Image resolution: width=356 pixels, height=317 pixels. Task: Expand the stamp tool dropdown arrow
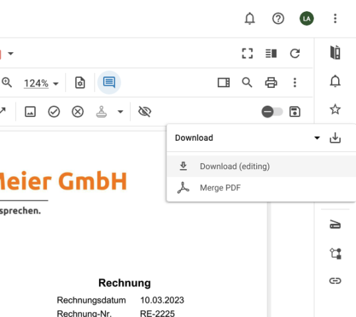click(120, 112)
